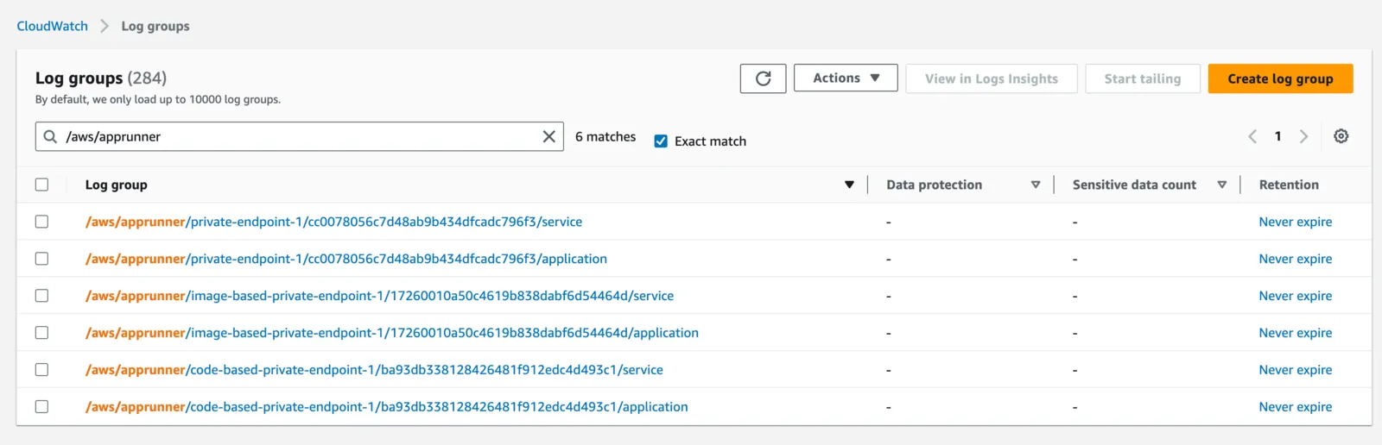The image size is (1382, 445).
Task: Open table preferences gear icon
Action: (1341, 136)
